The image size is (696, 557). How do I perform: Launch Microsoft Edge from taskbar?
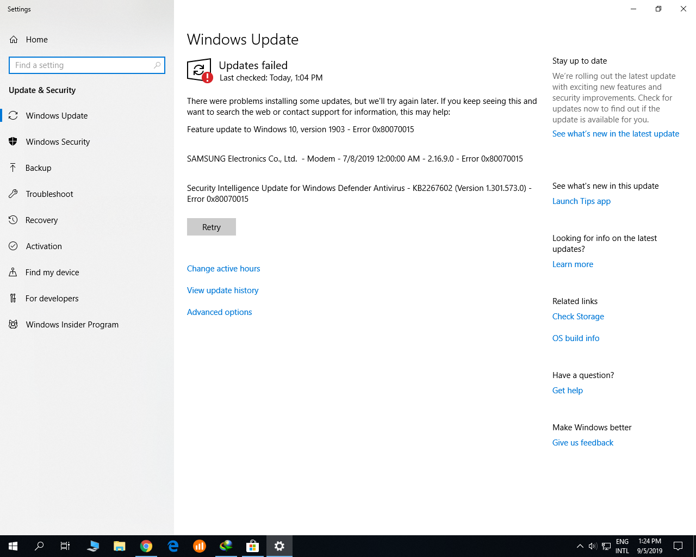(173, 546)
